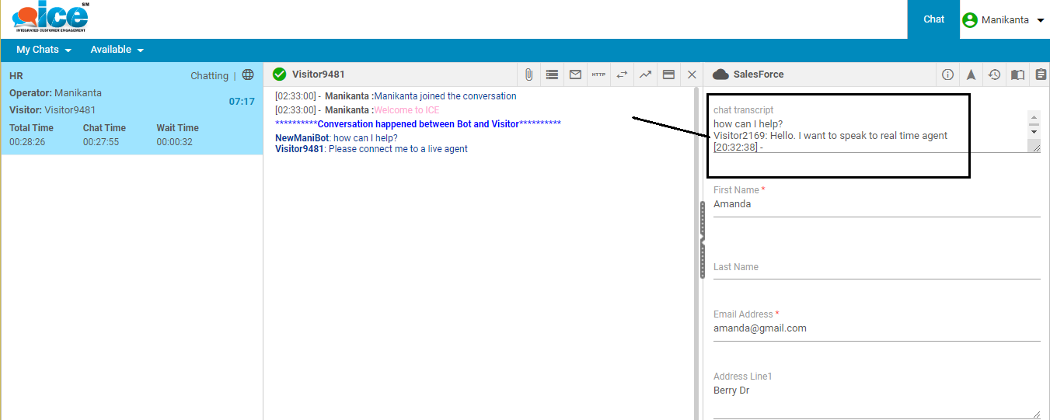Screen dimensions: 1050x420
Task: Open the trending chart icon
Action: (x=645, y=75)
